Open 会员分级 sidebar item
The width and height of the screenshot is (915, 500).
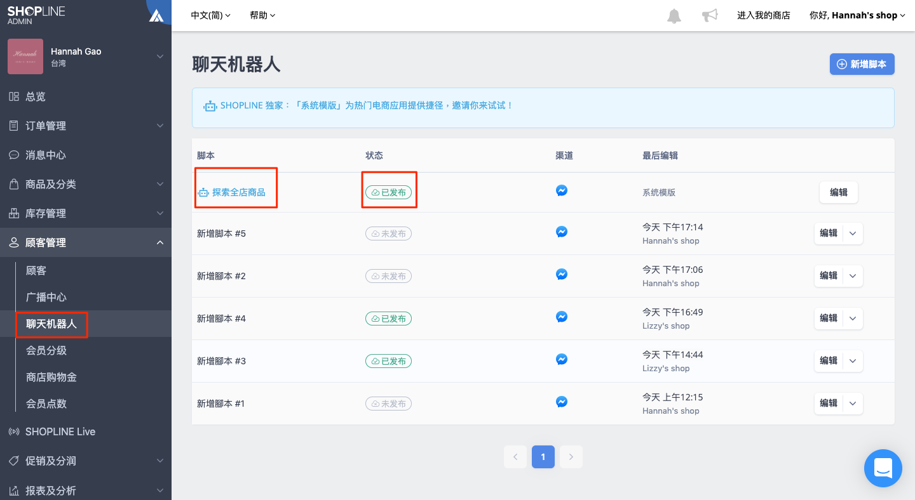(x=46, y=350)
